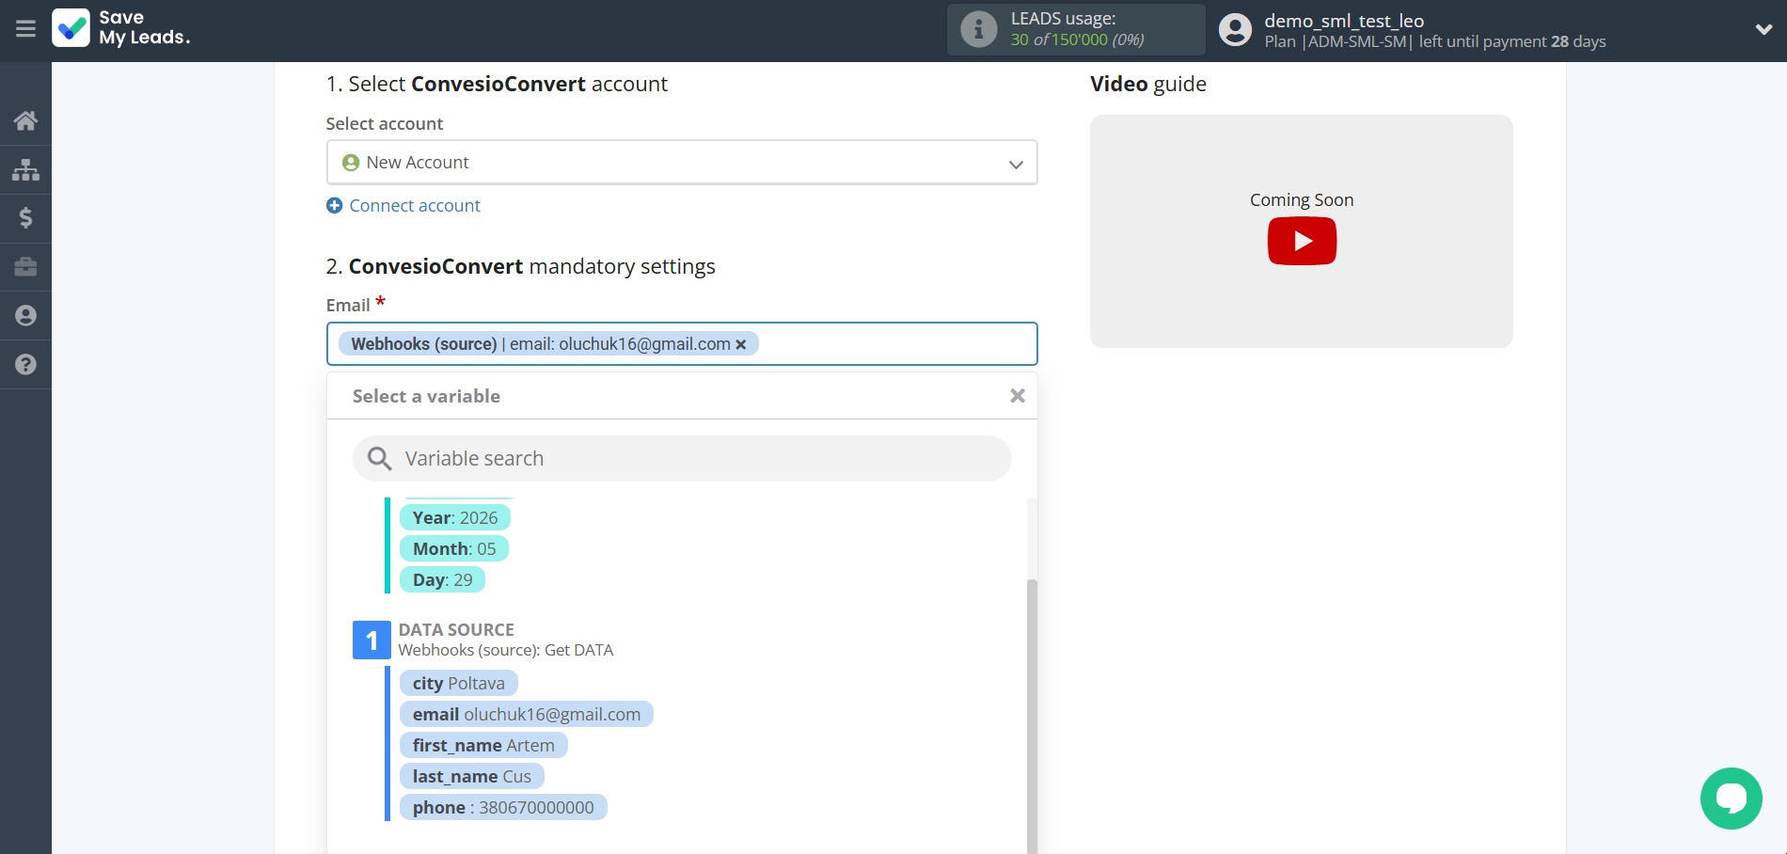Viewport: 1787px width, 854px height.
Task: Open the chat support bubble
Action: pyautogui.click(x=1731, y=799)
